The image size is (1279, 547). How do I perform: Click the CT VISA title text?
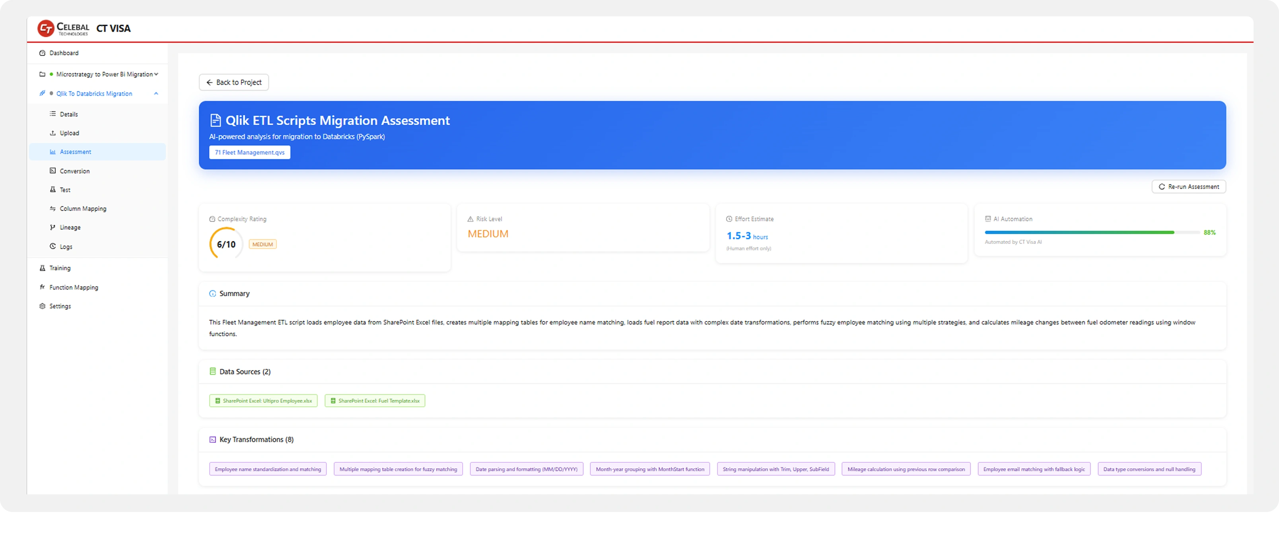[114, 28]
